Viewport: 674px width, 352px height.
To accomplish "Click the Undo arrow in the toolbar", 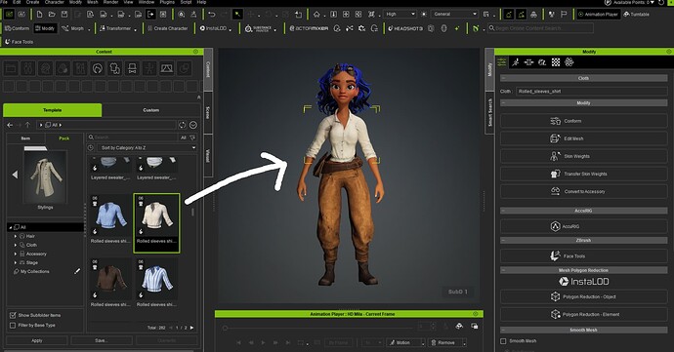I will point(212,15).
